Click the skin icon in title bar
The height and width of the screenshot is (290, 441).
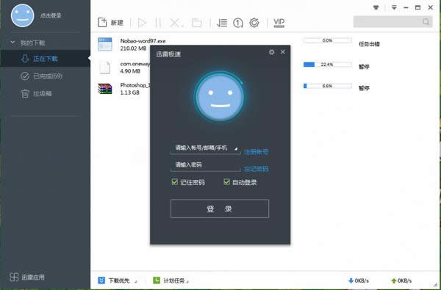pyautogui.click(x=376, y=7)
